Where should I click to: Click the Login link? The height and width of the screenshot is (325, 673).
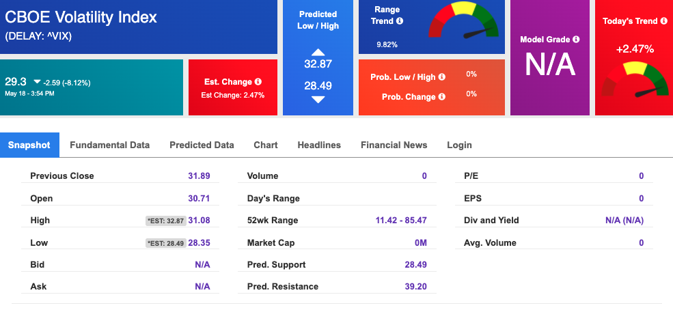(x=459, y=145)
